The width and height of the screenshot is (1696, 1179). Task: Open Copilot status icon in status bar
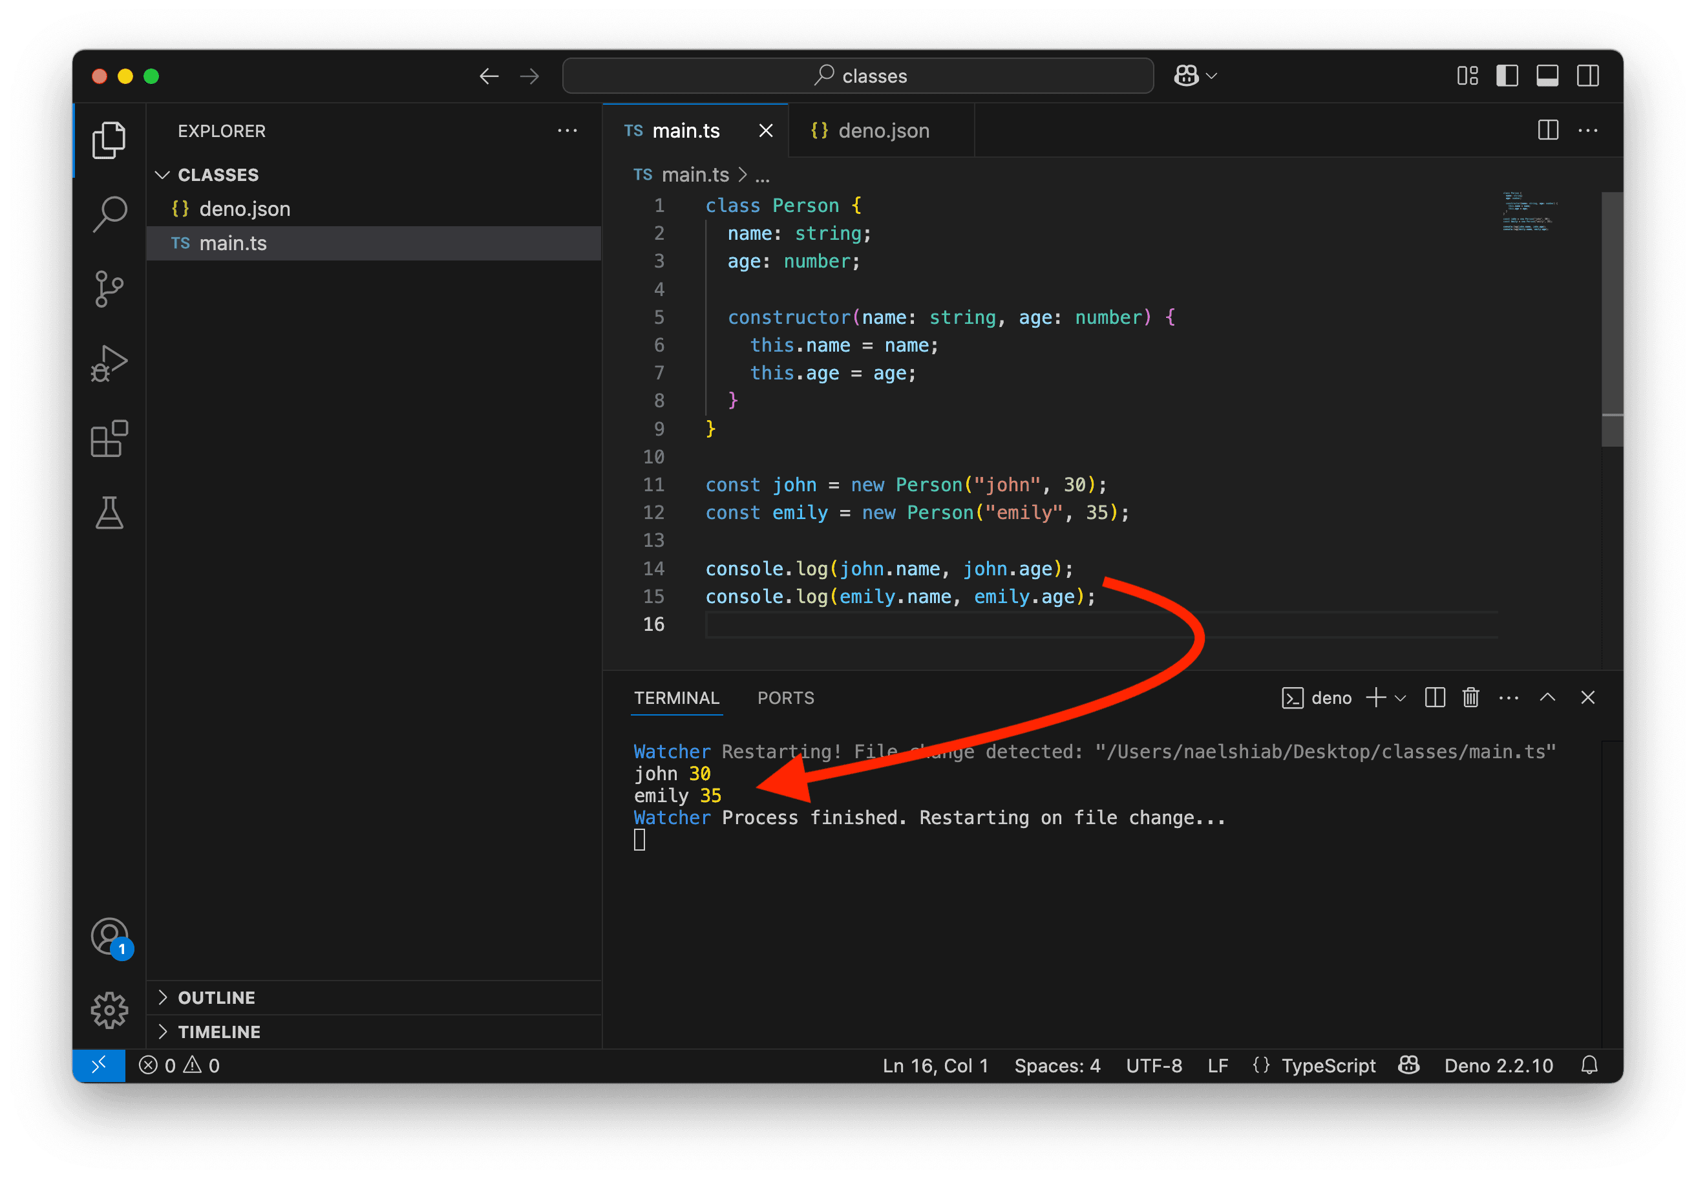click(1408, 1065)
